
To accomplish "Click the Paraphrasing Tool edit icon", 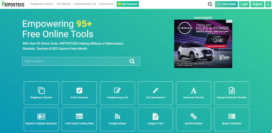I will pos(117,90).
